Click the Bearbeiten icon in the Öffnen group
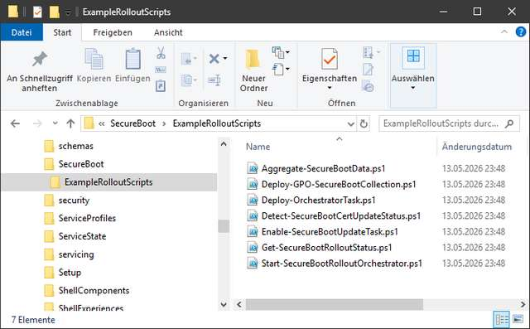This screenshot has width=530, height=329. [x=368, y=70]
